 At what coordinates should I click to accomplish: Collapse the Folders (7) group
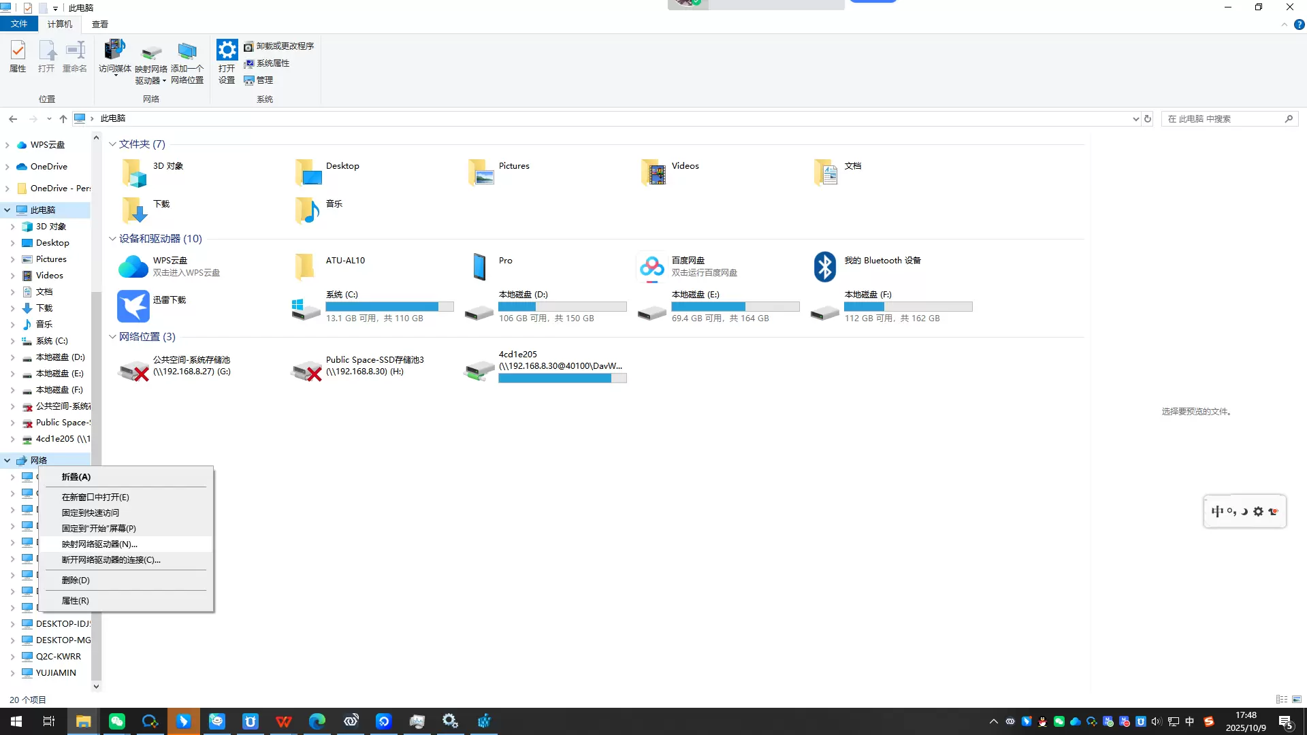[x=112, y=144]
